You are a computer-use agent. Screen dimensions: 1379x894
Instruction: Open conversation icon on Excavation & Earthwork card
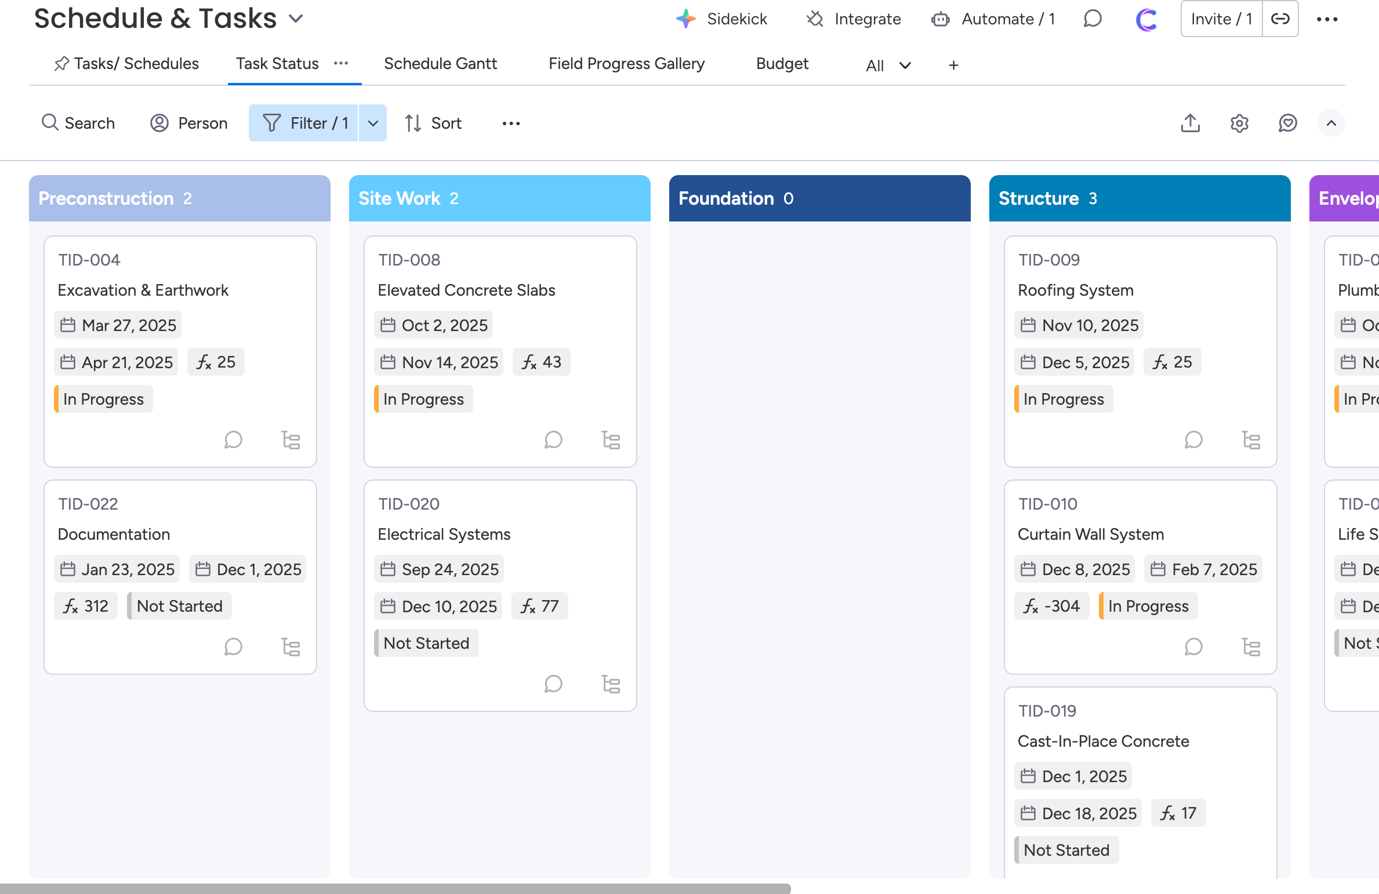tap(233, 440)
